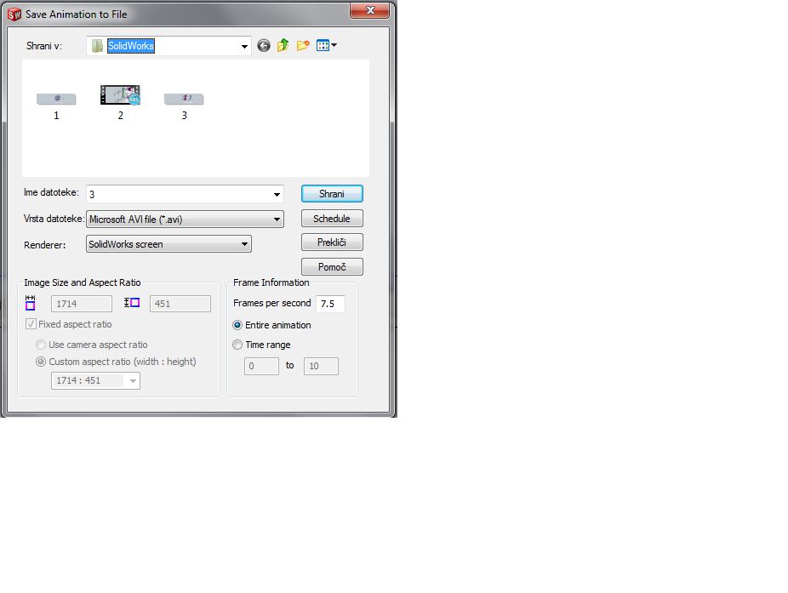
Task: Click the Schedule button
Action: pos(332,219)
